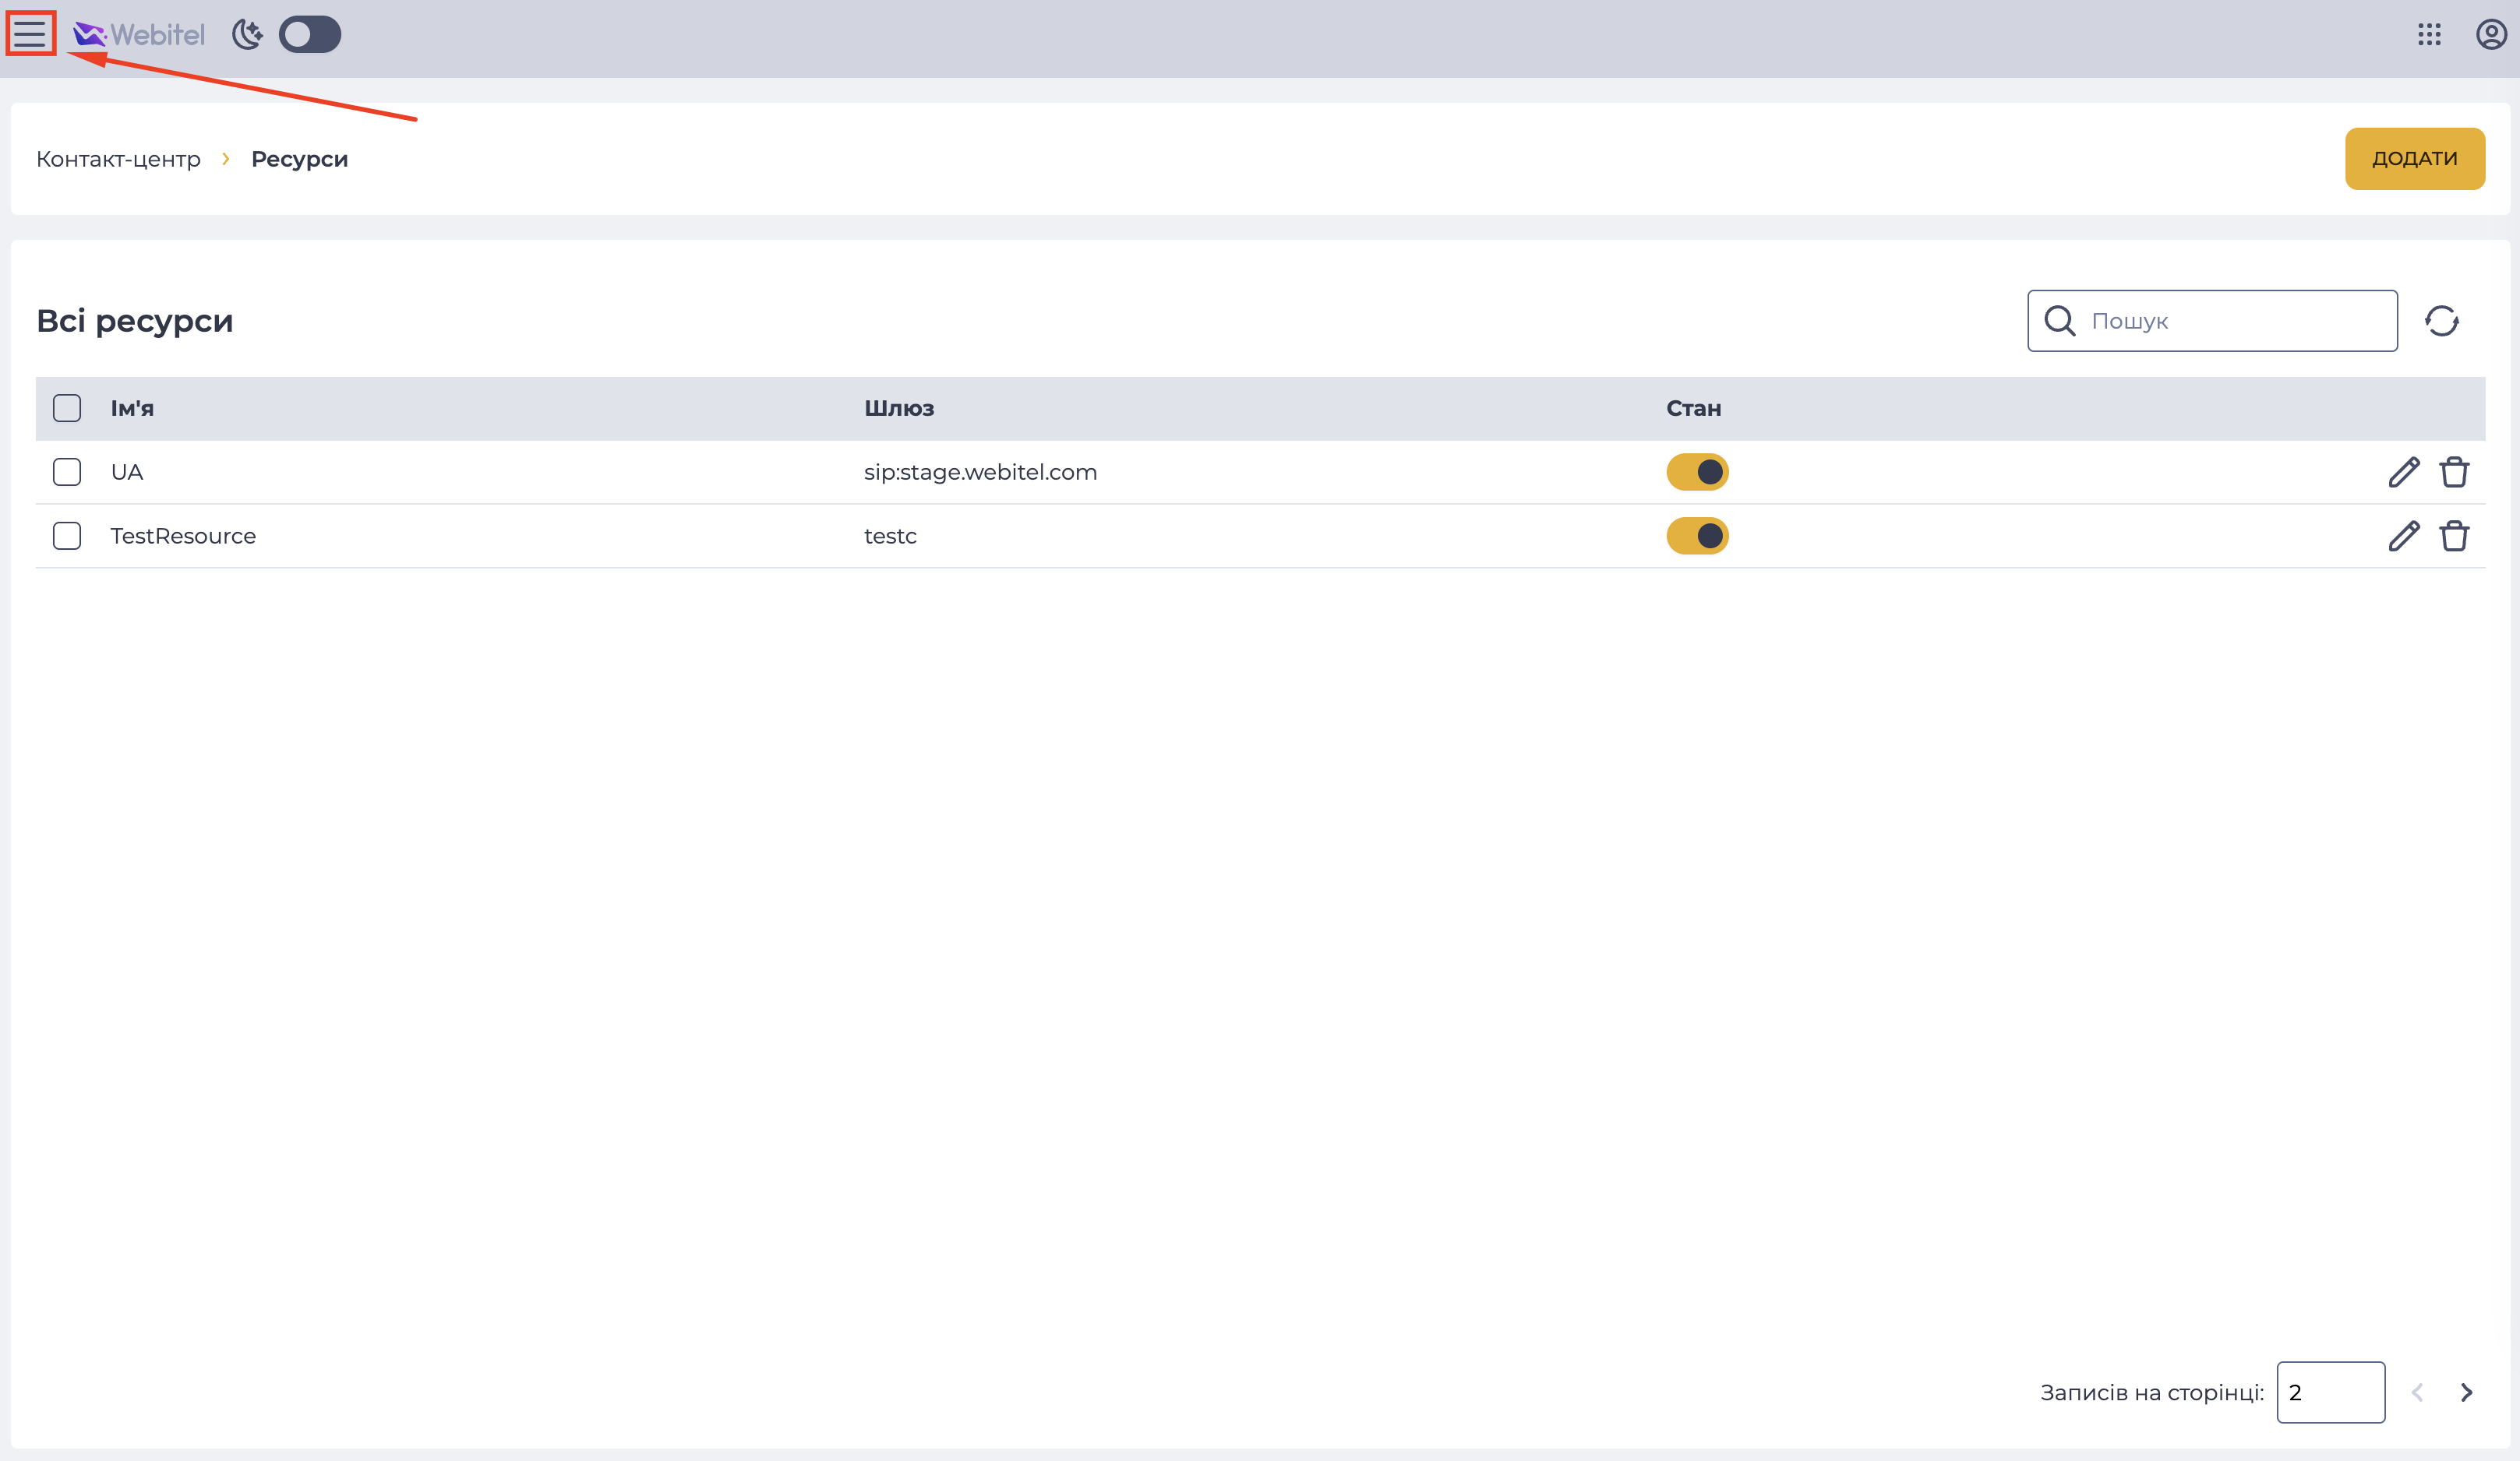The height and width of the screenshot is (1461, 2520).
Task: Go to next page arrow
Action: pos(2466,1392)
